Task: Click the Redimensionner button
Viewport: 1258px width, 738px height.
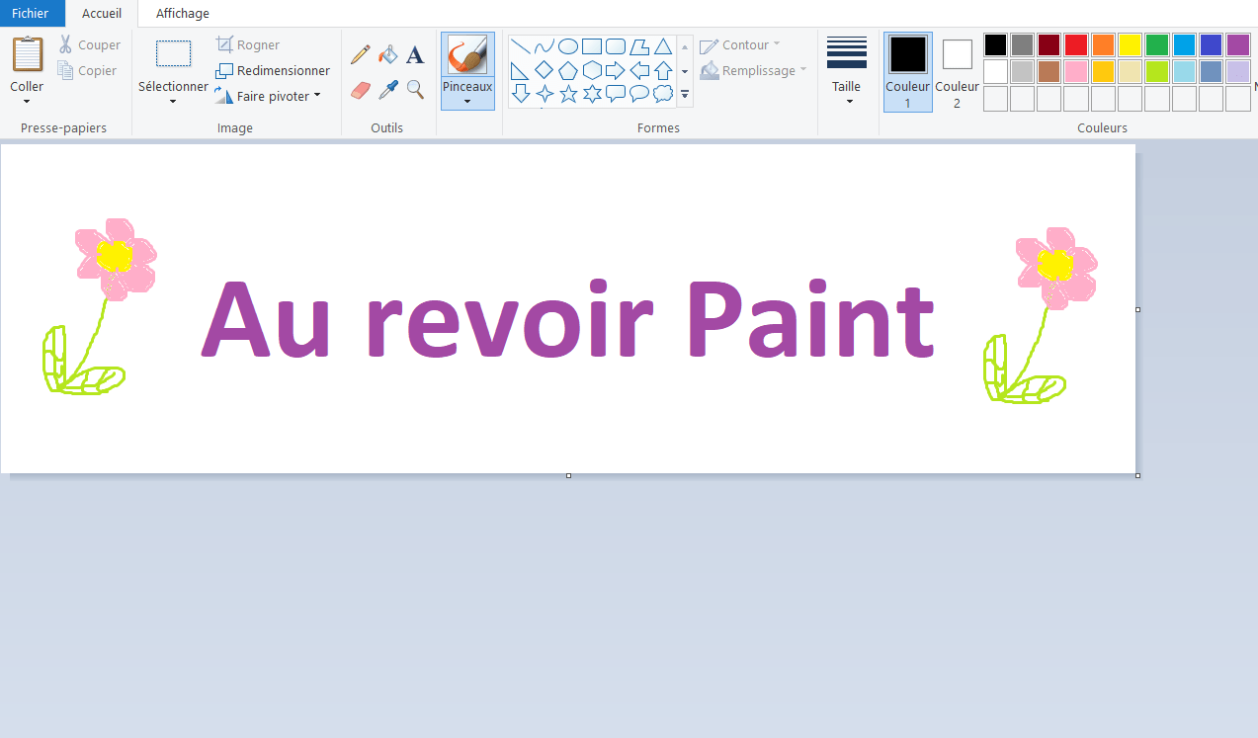Action: pyautogui.click(x=273, y=70)
